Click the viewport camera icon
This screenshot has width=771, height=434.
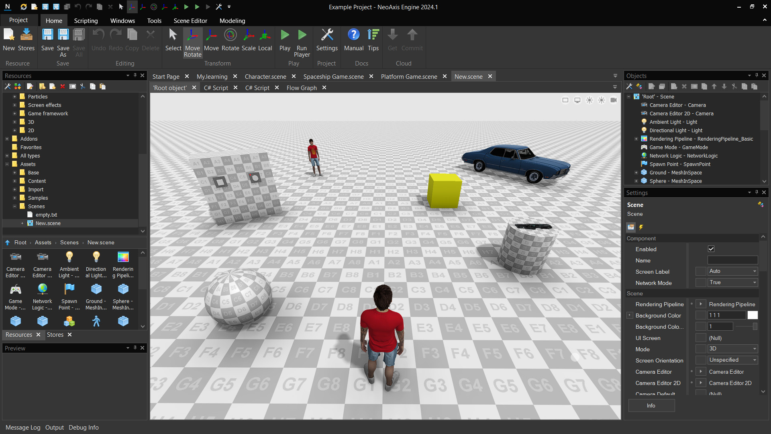(613, 100)
